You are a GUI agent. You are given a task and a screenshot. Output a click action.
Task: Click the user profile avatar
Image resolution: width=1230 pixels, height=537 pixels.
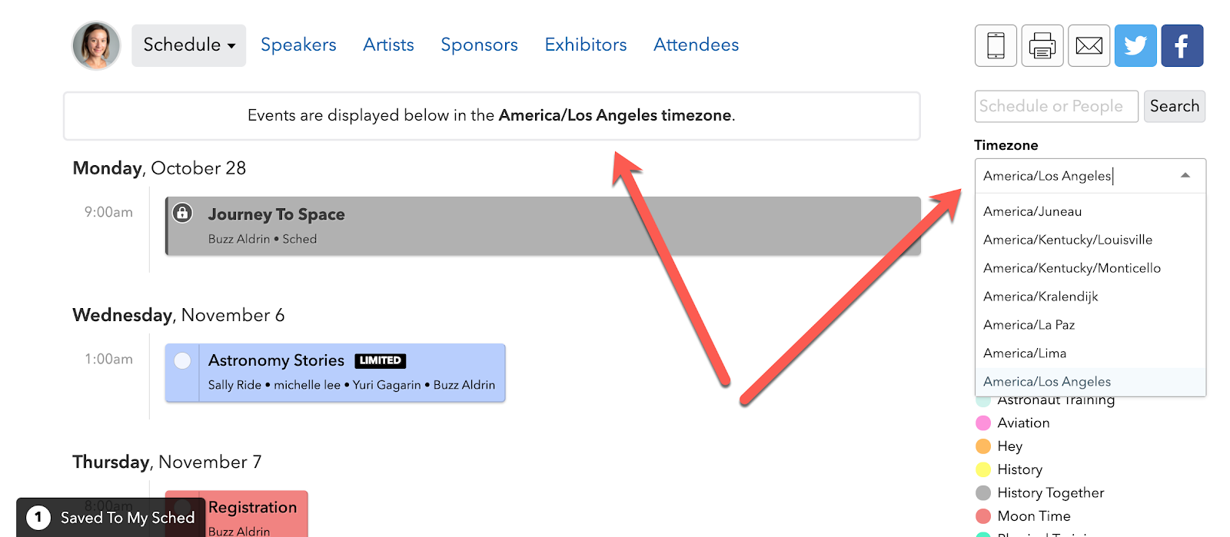pos(96,45)
